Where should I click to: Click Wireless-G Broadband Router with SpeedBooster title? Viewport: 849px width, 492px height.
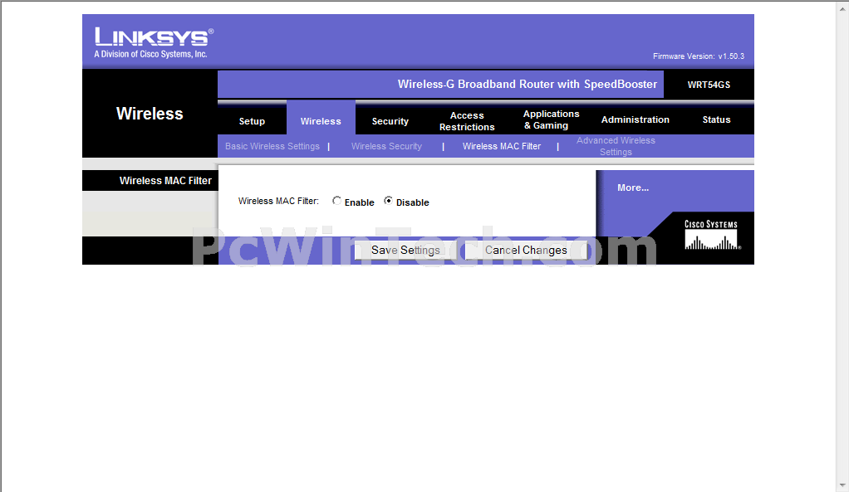click(528, 85)
